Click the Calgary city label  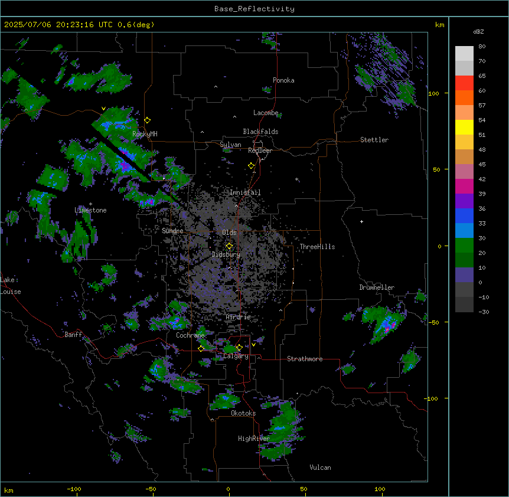pos(236,356)
